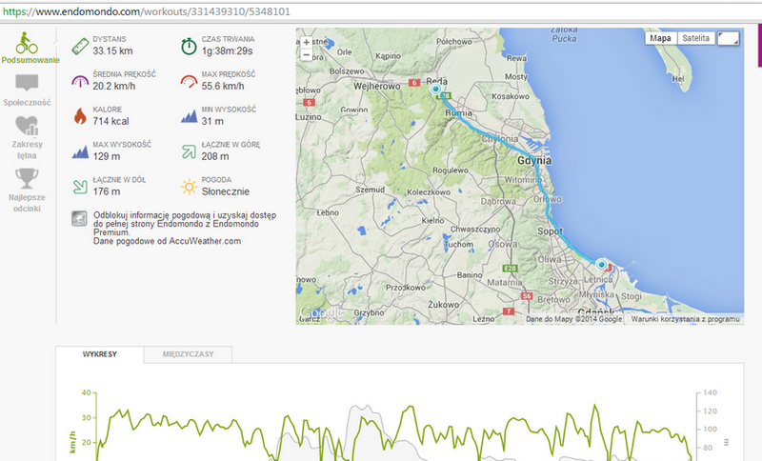Toggle fullscreen map view button
Image resolution: width=762 pixels, height=461 pixels.
point(728,38)
